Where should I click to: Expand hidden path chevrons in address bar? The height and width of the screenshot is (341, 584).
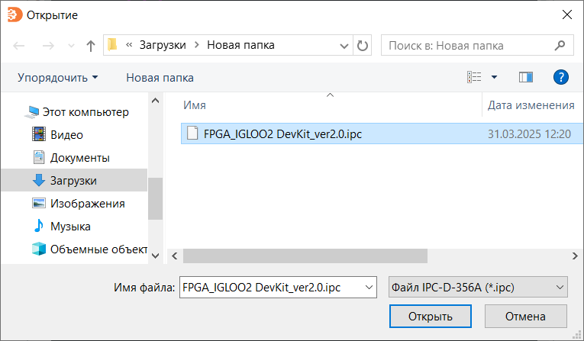129,45
